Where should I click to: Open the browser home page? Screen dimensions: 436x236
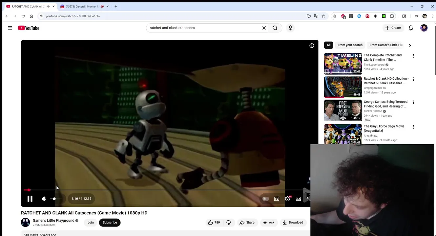click(x=31, y=16)
